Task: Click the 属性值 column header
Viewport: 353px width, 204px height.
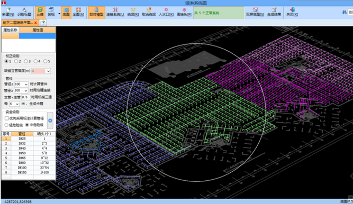Action: pos(38,30)
